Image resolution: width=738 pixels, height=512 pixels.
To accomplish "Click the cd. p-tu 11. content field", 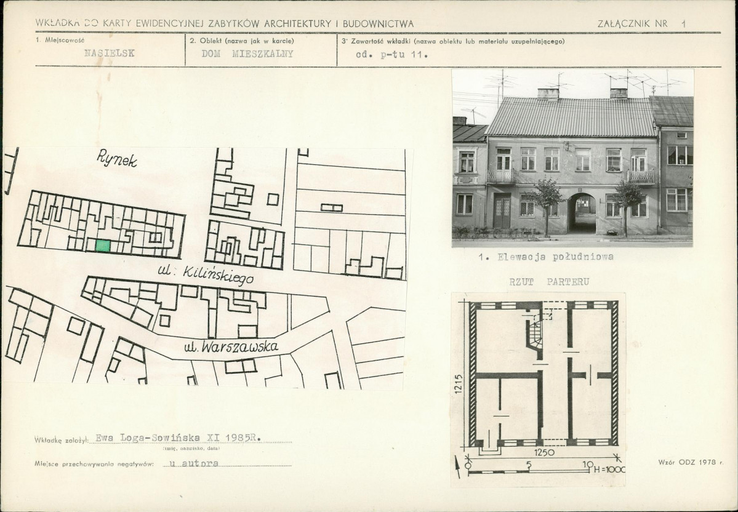I will pyautogui.click(x=391, y=54).
